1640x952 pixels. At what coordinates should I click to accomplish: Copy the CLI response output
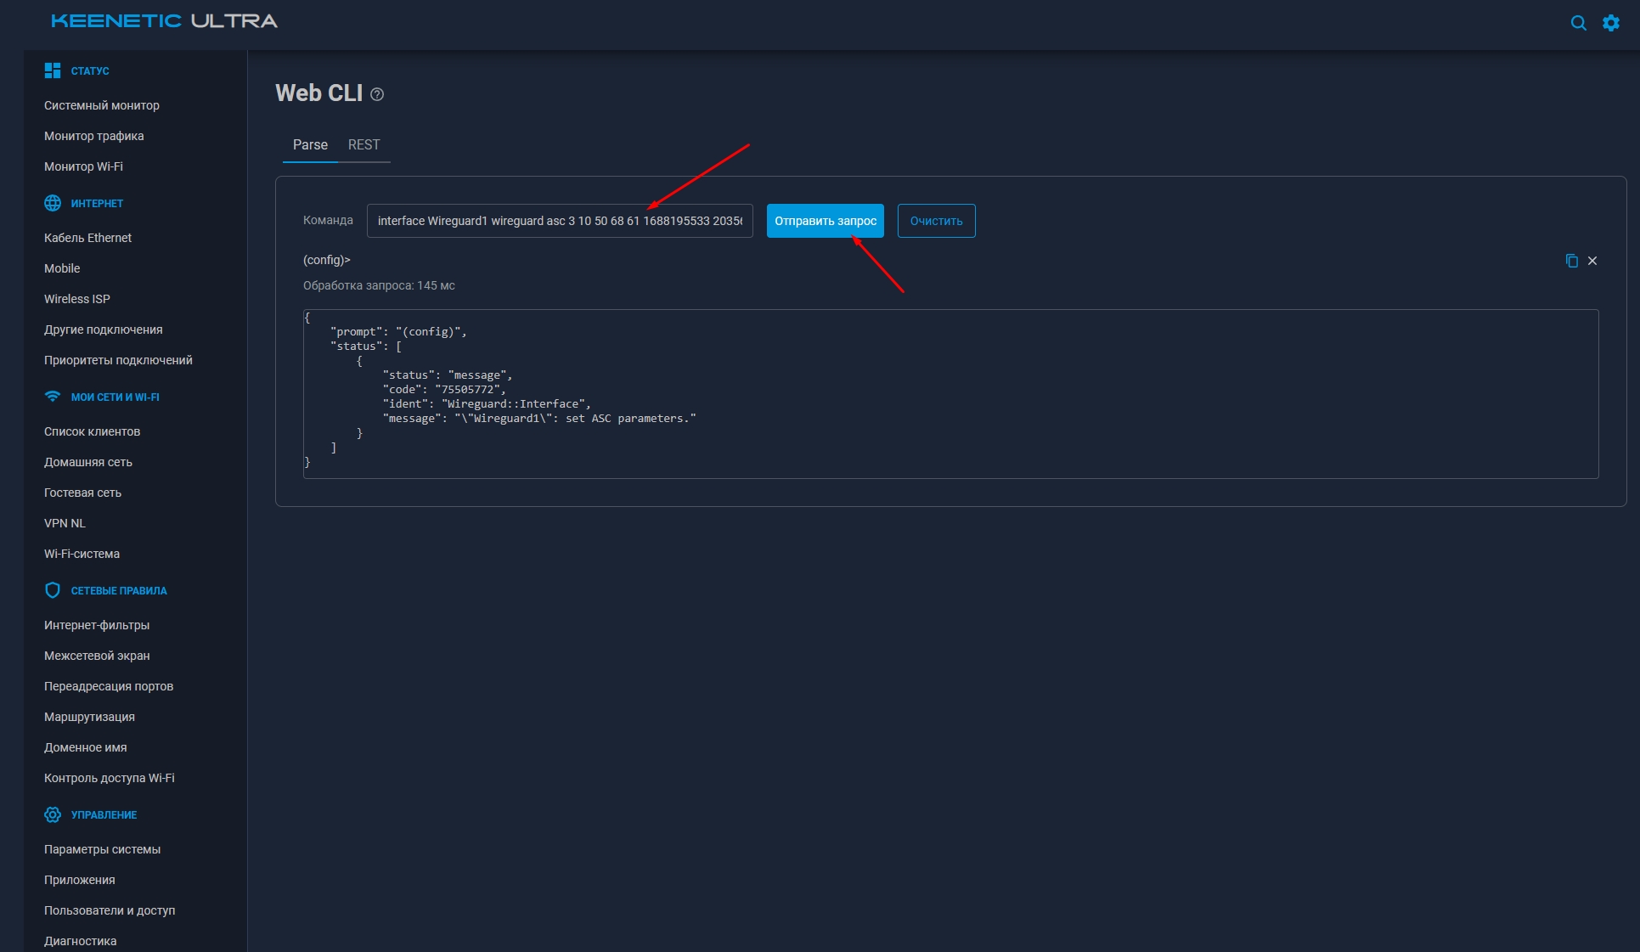click(x=1572, y=261)
